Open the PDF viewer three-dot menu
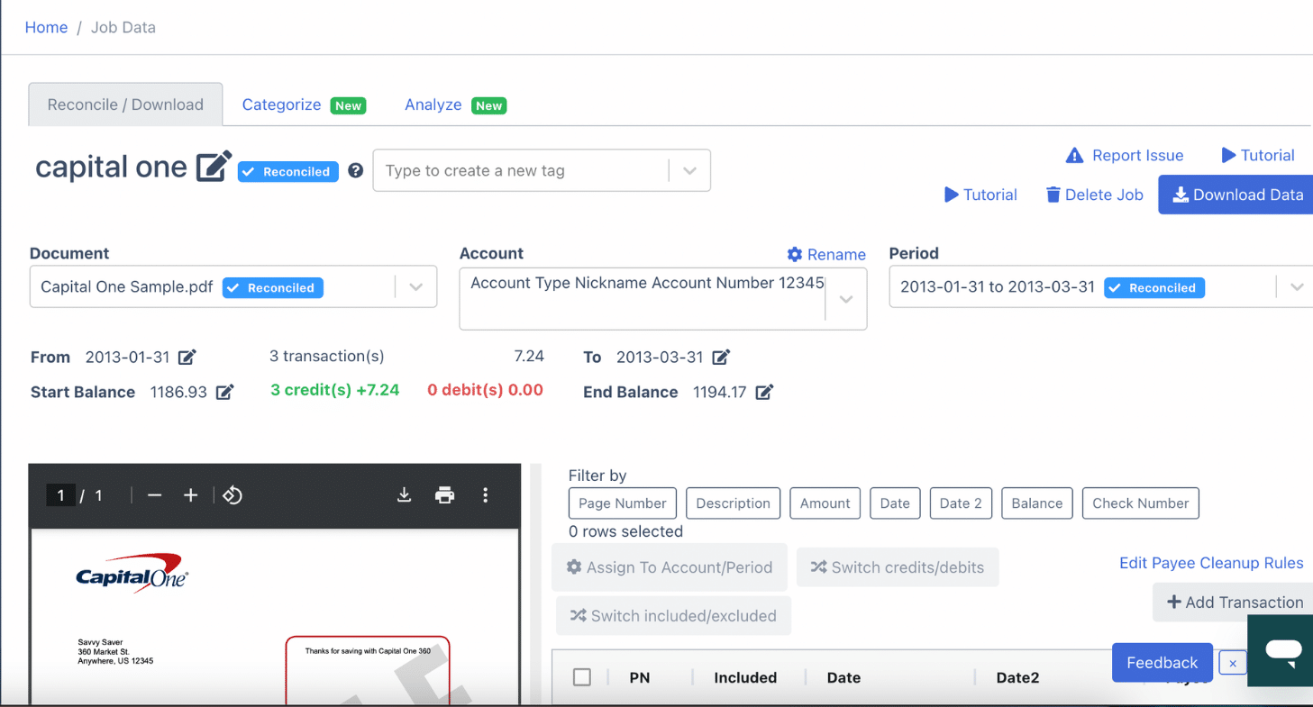 pyautogui.click(x=486, y=494)
